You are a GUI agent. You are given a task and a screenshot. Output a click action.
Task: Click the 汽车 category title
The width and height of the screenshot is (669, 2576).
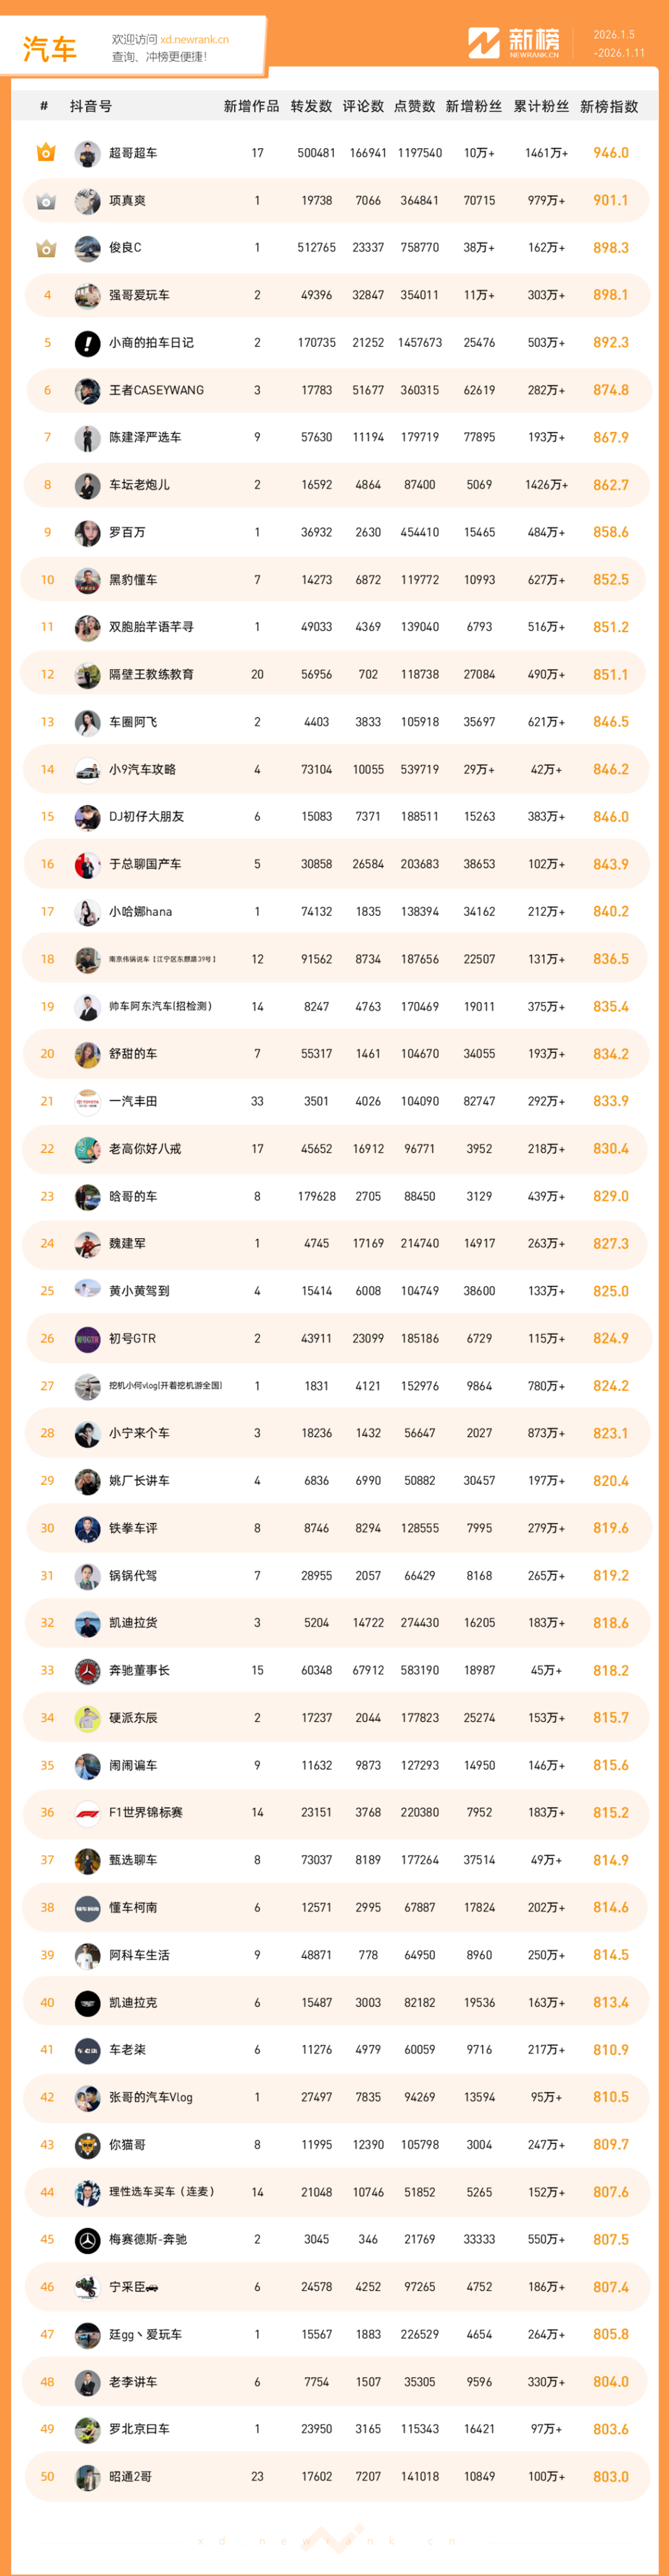tap(50, 48)
